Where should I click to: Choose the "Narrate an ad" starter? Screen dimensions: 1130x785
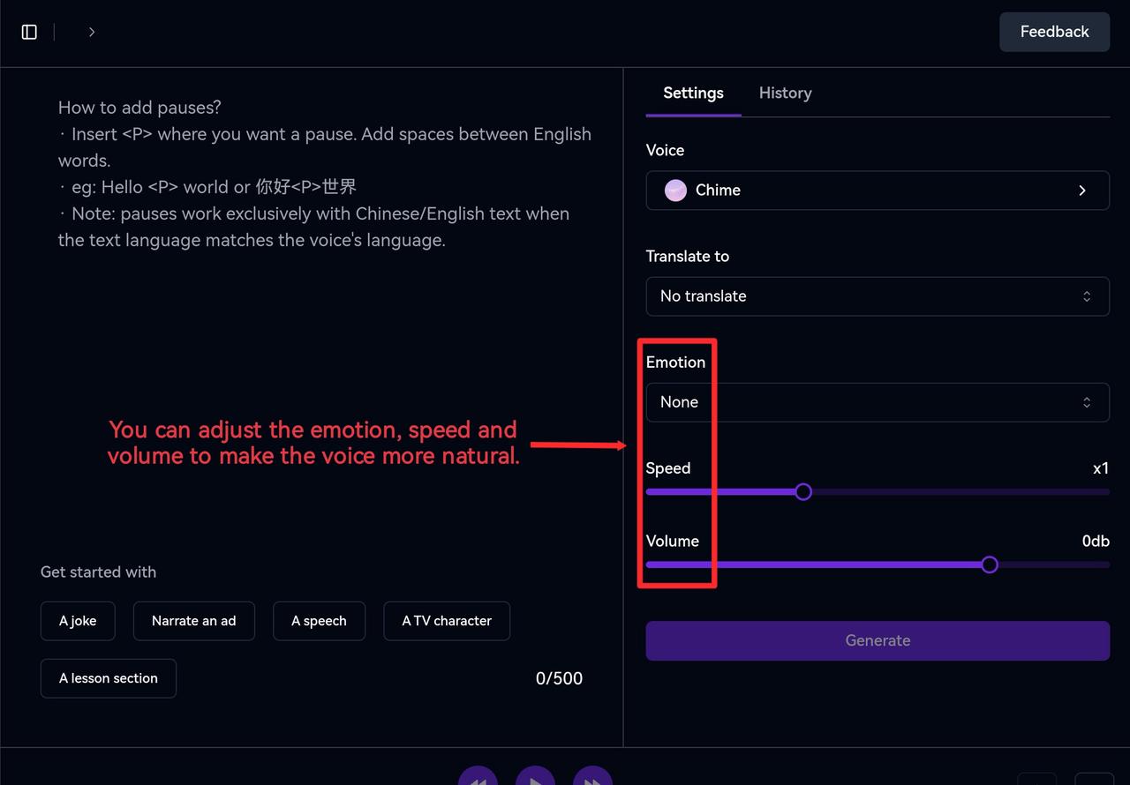[x=193, y=621]
